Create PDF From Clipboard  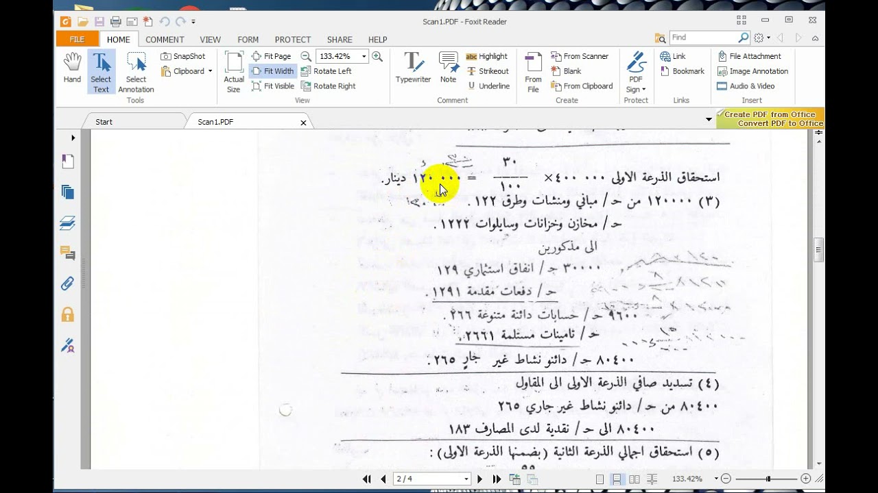pyautogui.click(x=582, y=86)
